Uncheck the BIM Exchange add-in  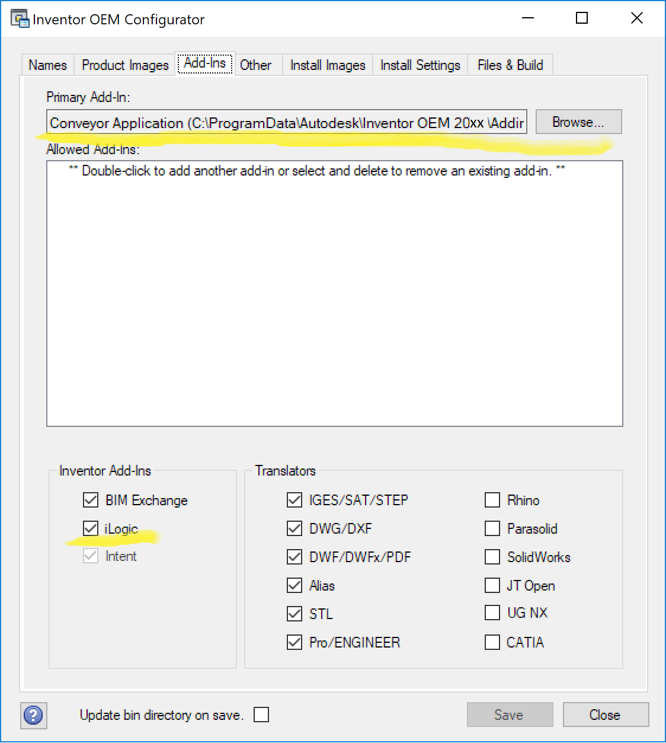click(91, 500)
